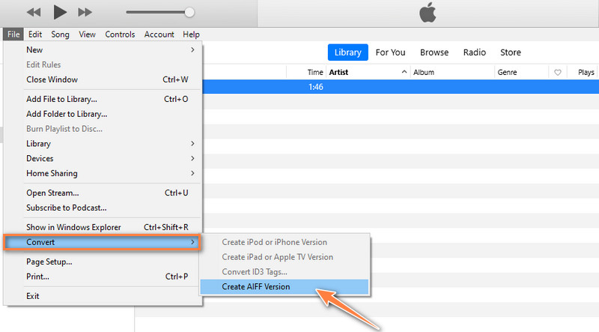Screen dimensions: 599x332
Task: Open the View menu
Action: [x=87, y=34]
